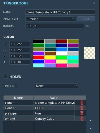100x133 pixels.
Task: Edit the 'true' value cell
Action: 54,113
